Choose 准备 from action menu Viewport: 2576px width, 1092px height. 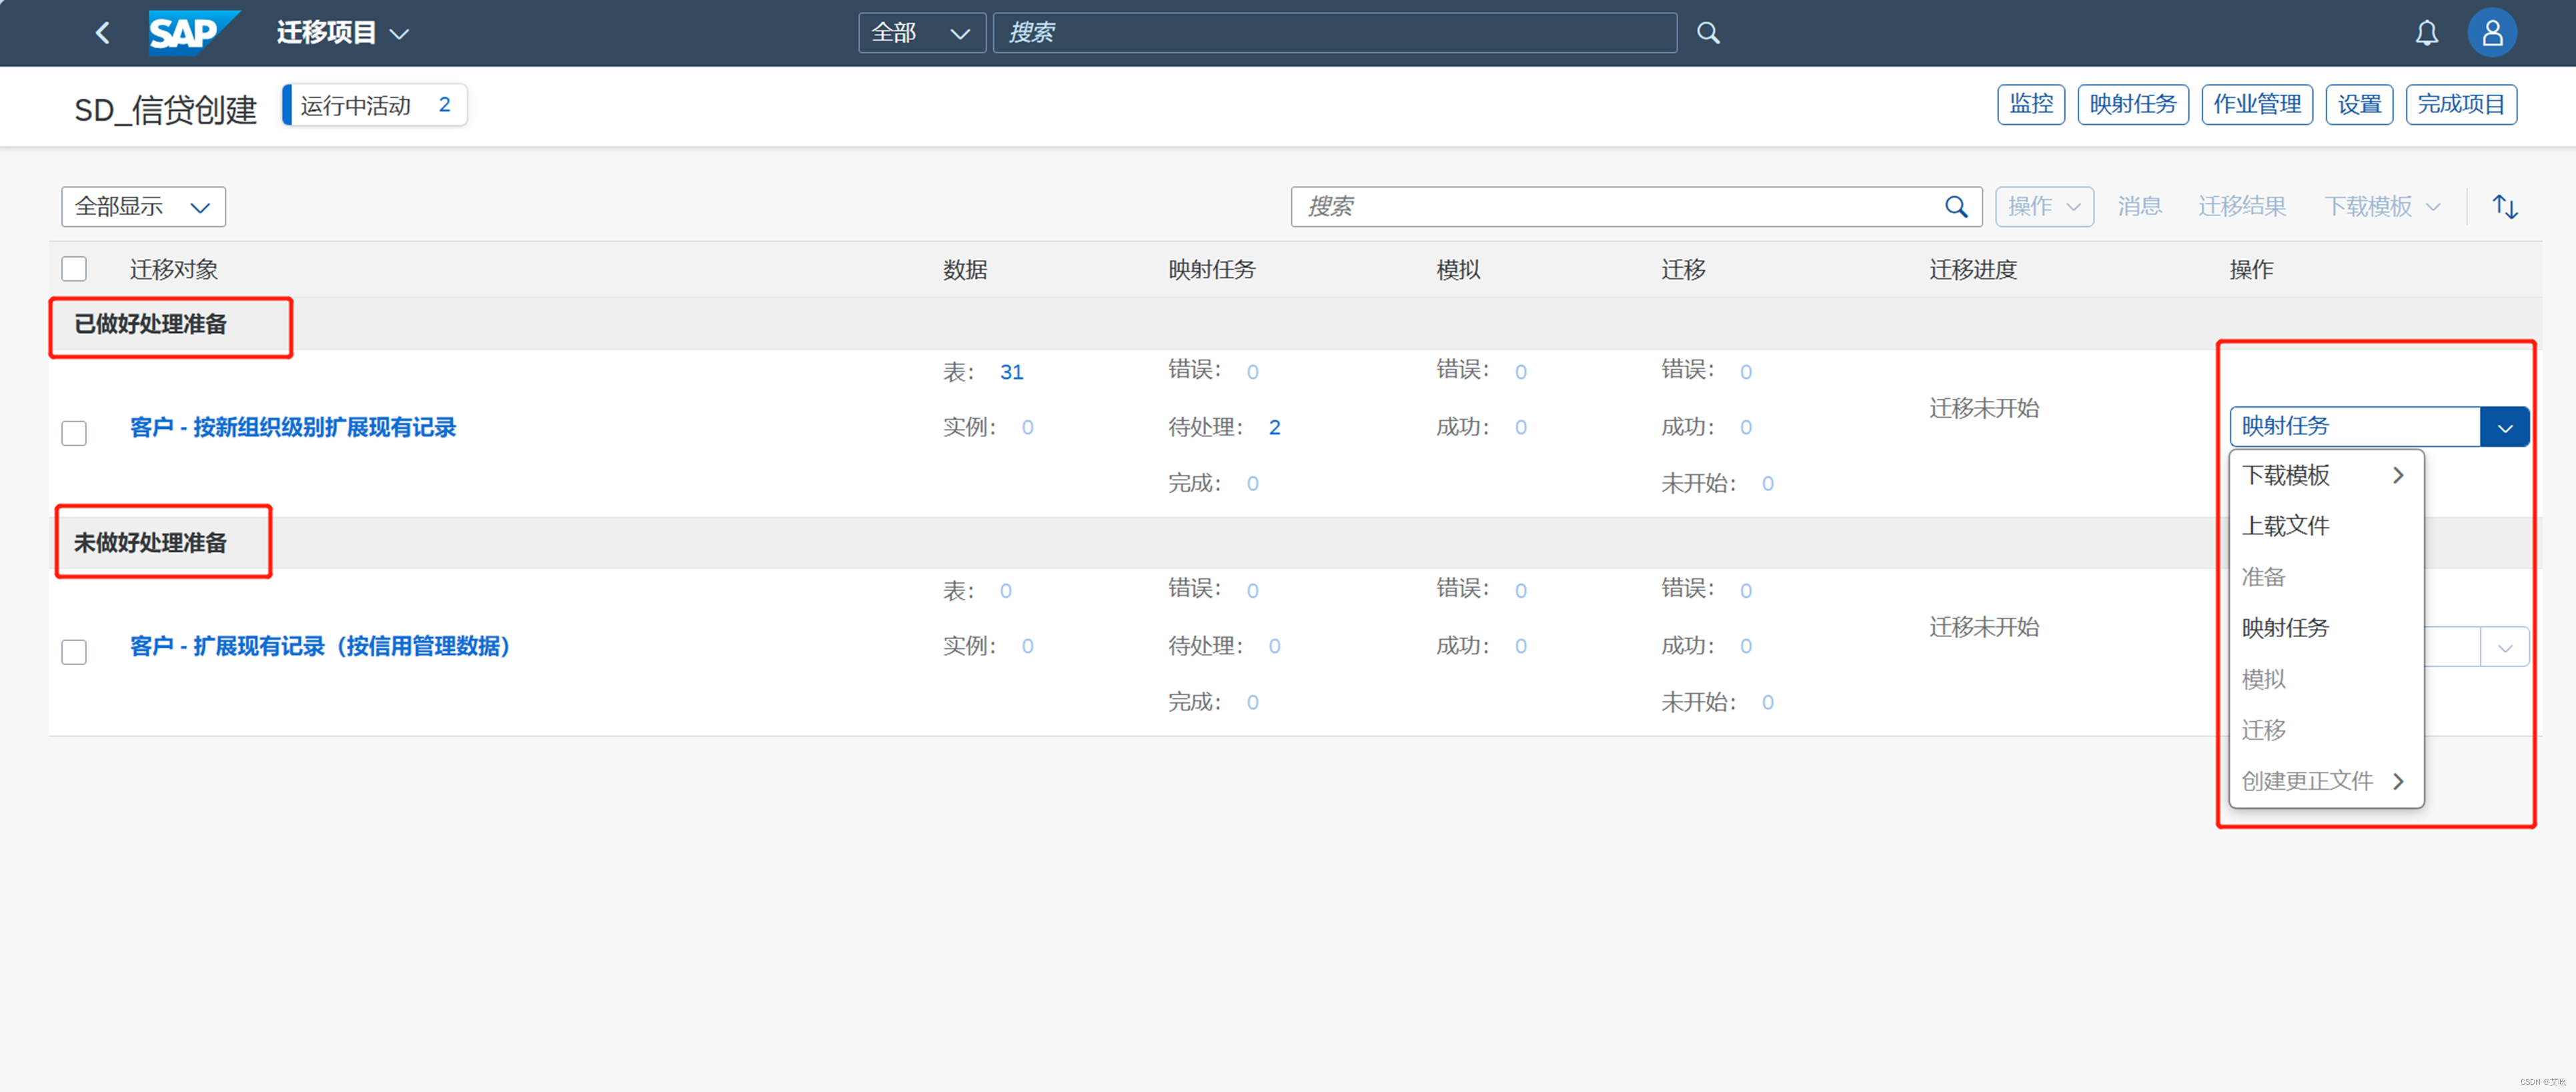pyautogui.click(x=2325, y=577)
